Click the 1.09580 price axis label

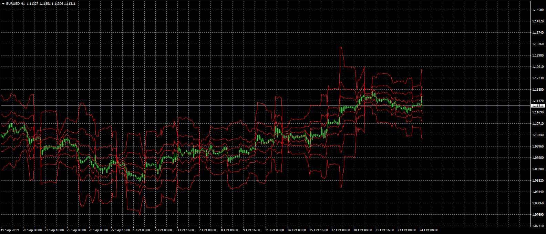tap(538, 158)
